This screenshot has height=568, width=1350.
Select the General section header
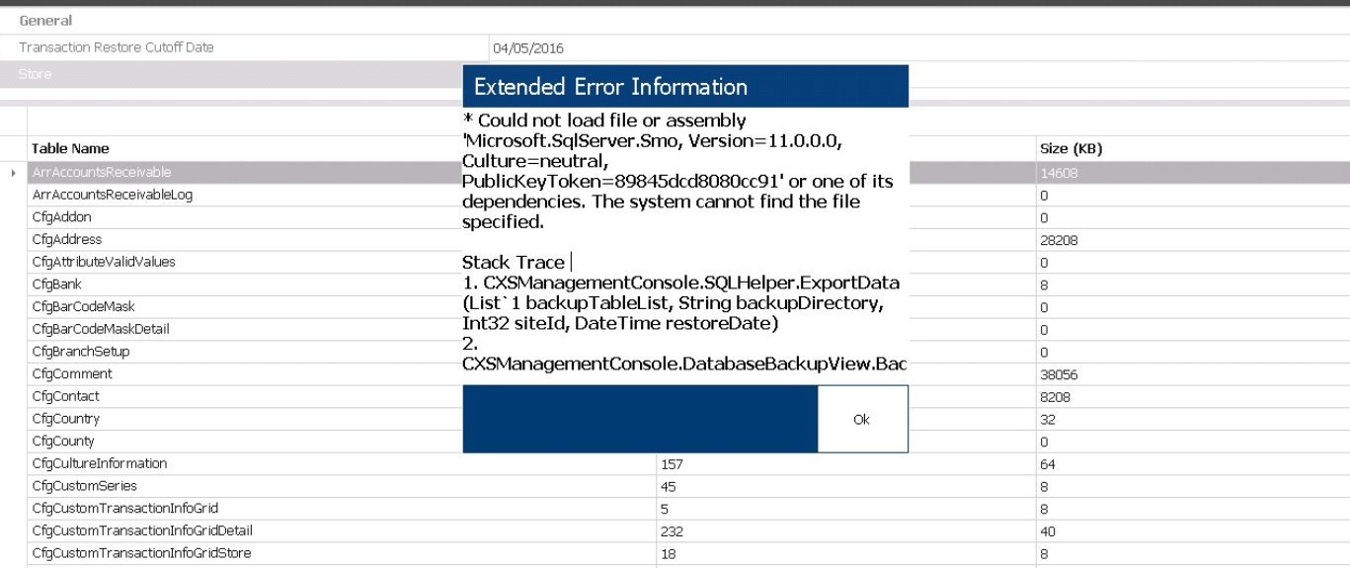click(x=45, y=21)
